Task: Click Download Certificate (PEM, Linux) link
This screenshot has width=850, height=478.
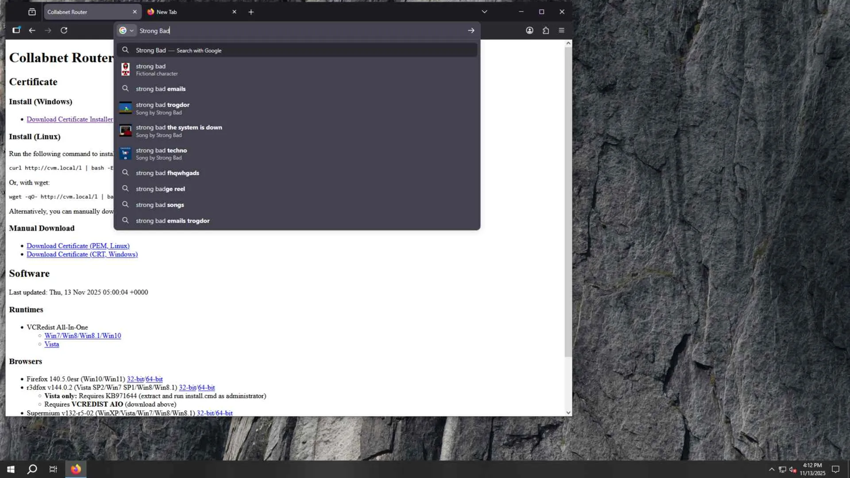Action: click(78, 246)
